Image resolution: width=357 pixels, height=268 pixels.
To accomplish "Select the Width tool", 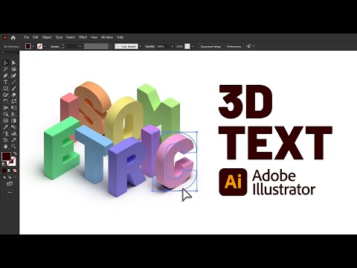I will click(x=5, y=108).
